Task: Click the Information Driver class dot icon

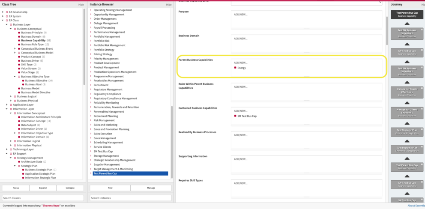Action: (x=19, y=129)
